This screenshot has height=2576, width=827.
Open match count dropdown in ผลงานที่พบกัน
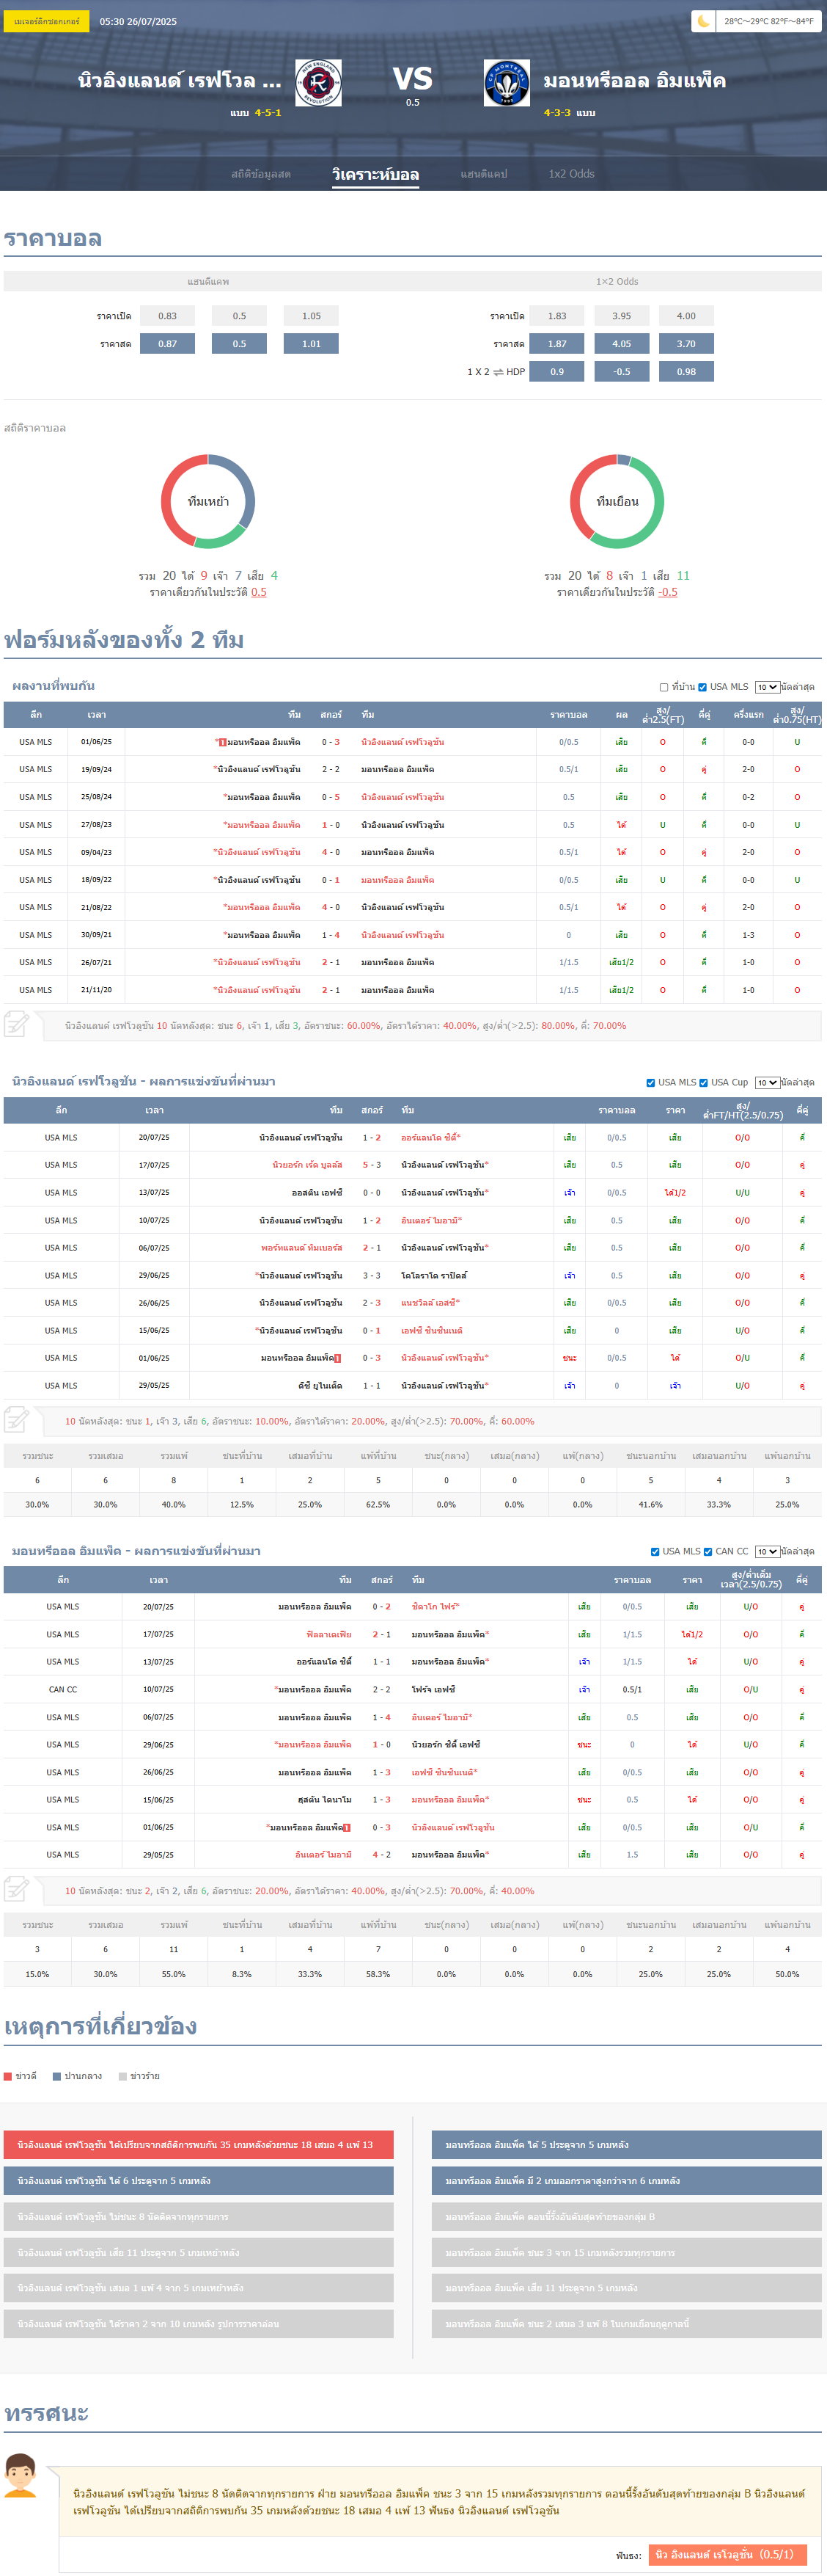767,687
